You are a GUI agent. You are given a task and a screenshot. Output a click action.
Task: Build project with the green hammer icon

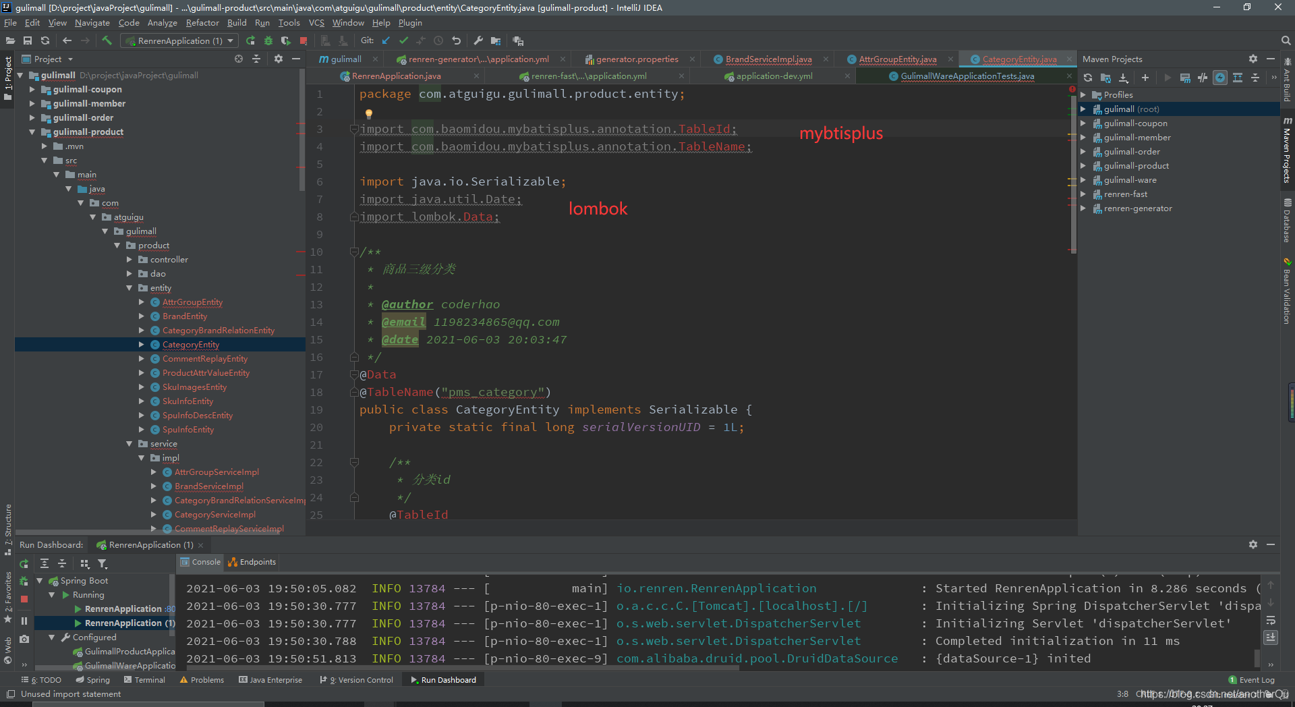point(107,40)
